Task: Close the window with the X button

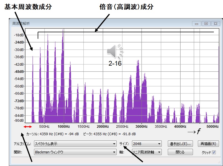Action: click(x=215, y=24)
